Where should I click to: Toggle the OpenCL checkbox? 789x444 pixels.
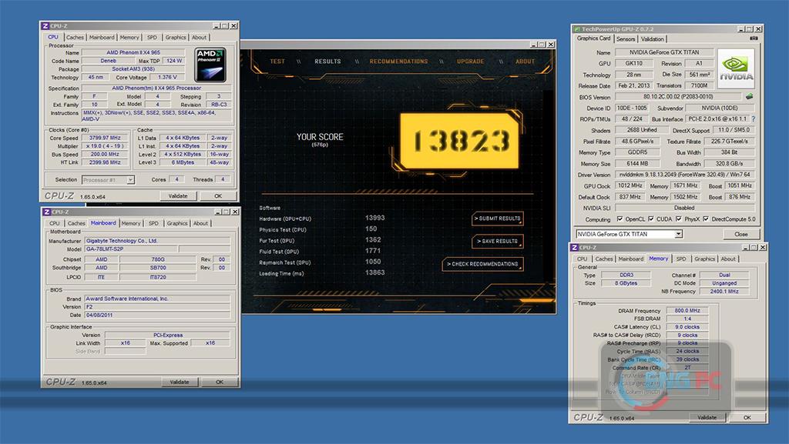click(x=620, y=219)
